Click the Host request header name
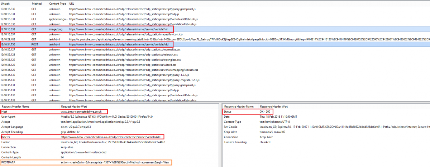430x167 pixels. coord(4,112)
